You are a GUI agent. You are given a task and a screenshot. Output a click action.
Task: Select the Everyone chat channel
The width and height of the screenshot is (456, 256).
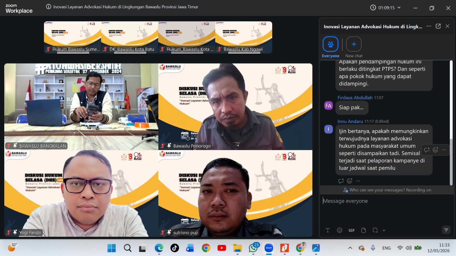click(x=331, y=47)
